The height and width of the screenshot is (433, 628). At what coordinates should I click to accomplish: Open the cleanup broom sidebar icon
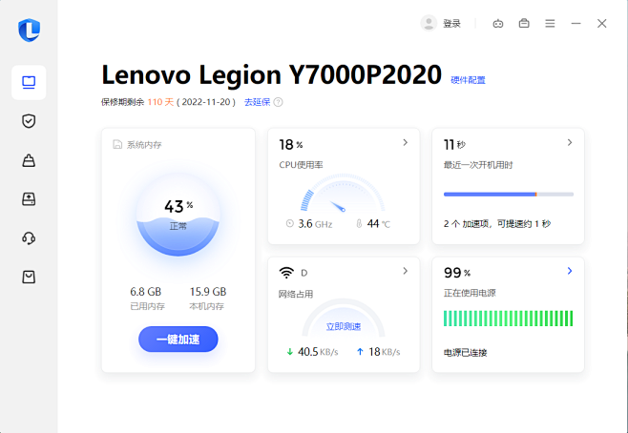(29, 160)
